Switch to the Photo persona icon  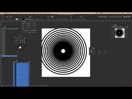coord(2,17)
